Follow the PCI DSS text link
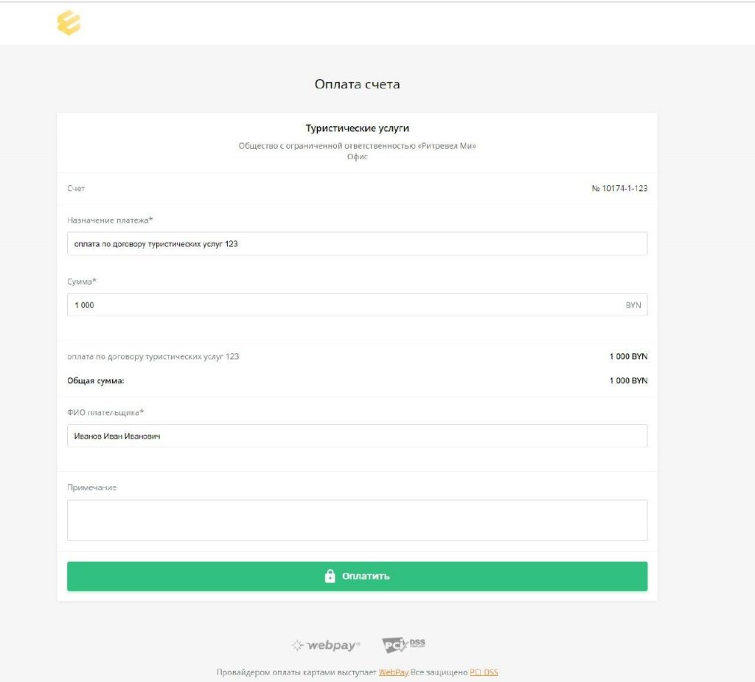Image resolution: width=755 pixels, height=682 pixels. pos(484,672)
